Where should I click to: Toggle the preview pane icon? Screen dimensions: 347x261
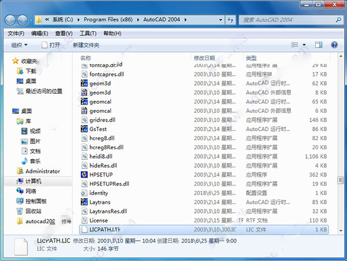click(319, 45)
